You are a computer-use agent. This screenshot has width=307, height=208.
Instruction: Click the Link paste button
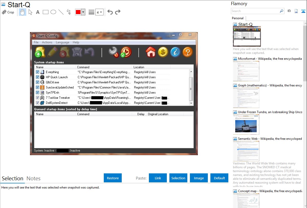point(158,178)
